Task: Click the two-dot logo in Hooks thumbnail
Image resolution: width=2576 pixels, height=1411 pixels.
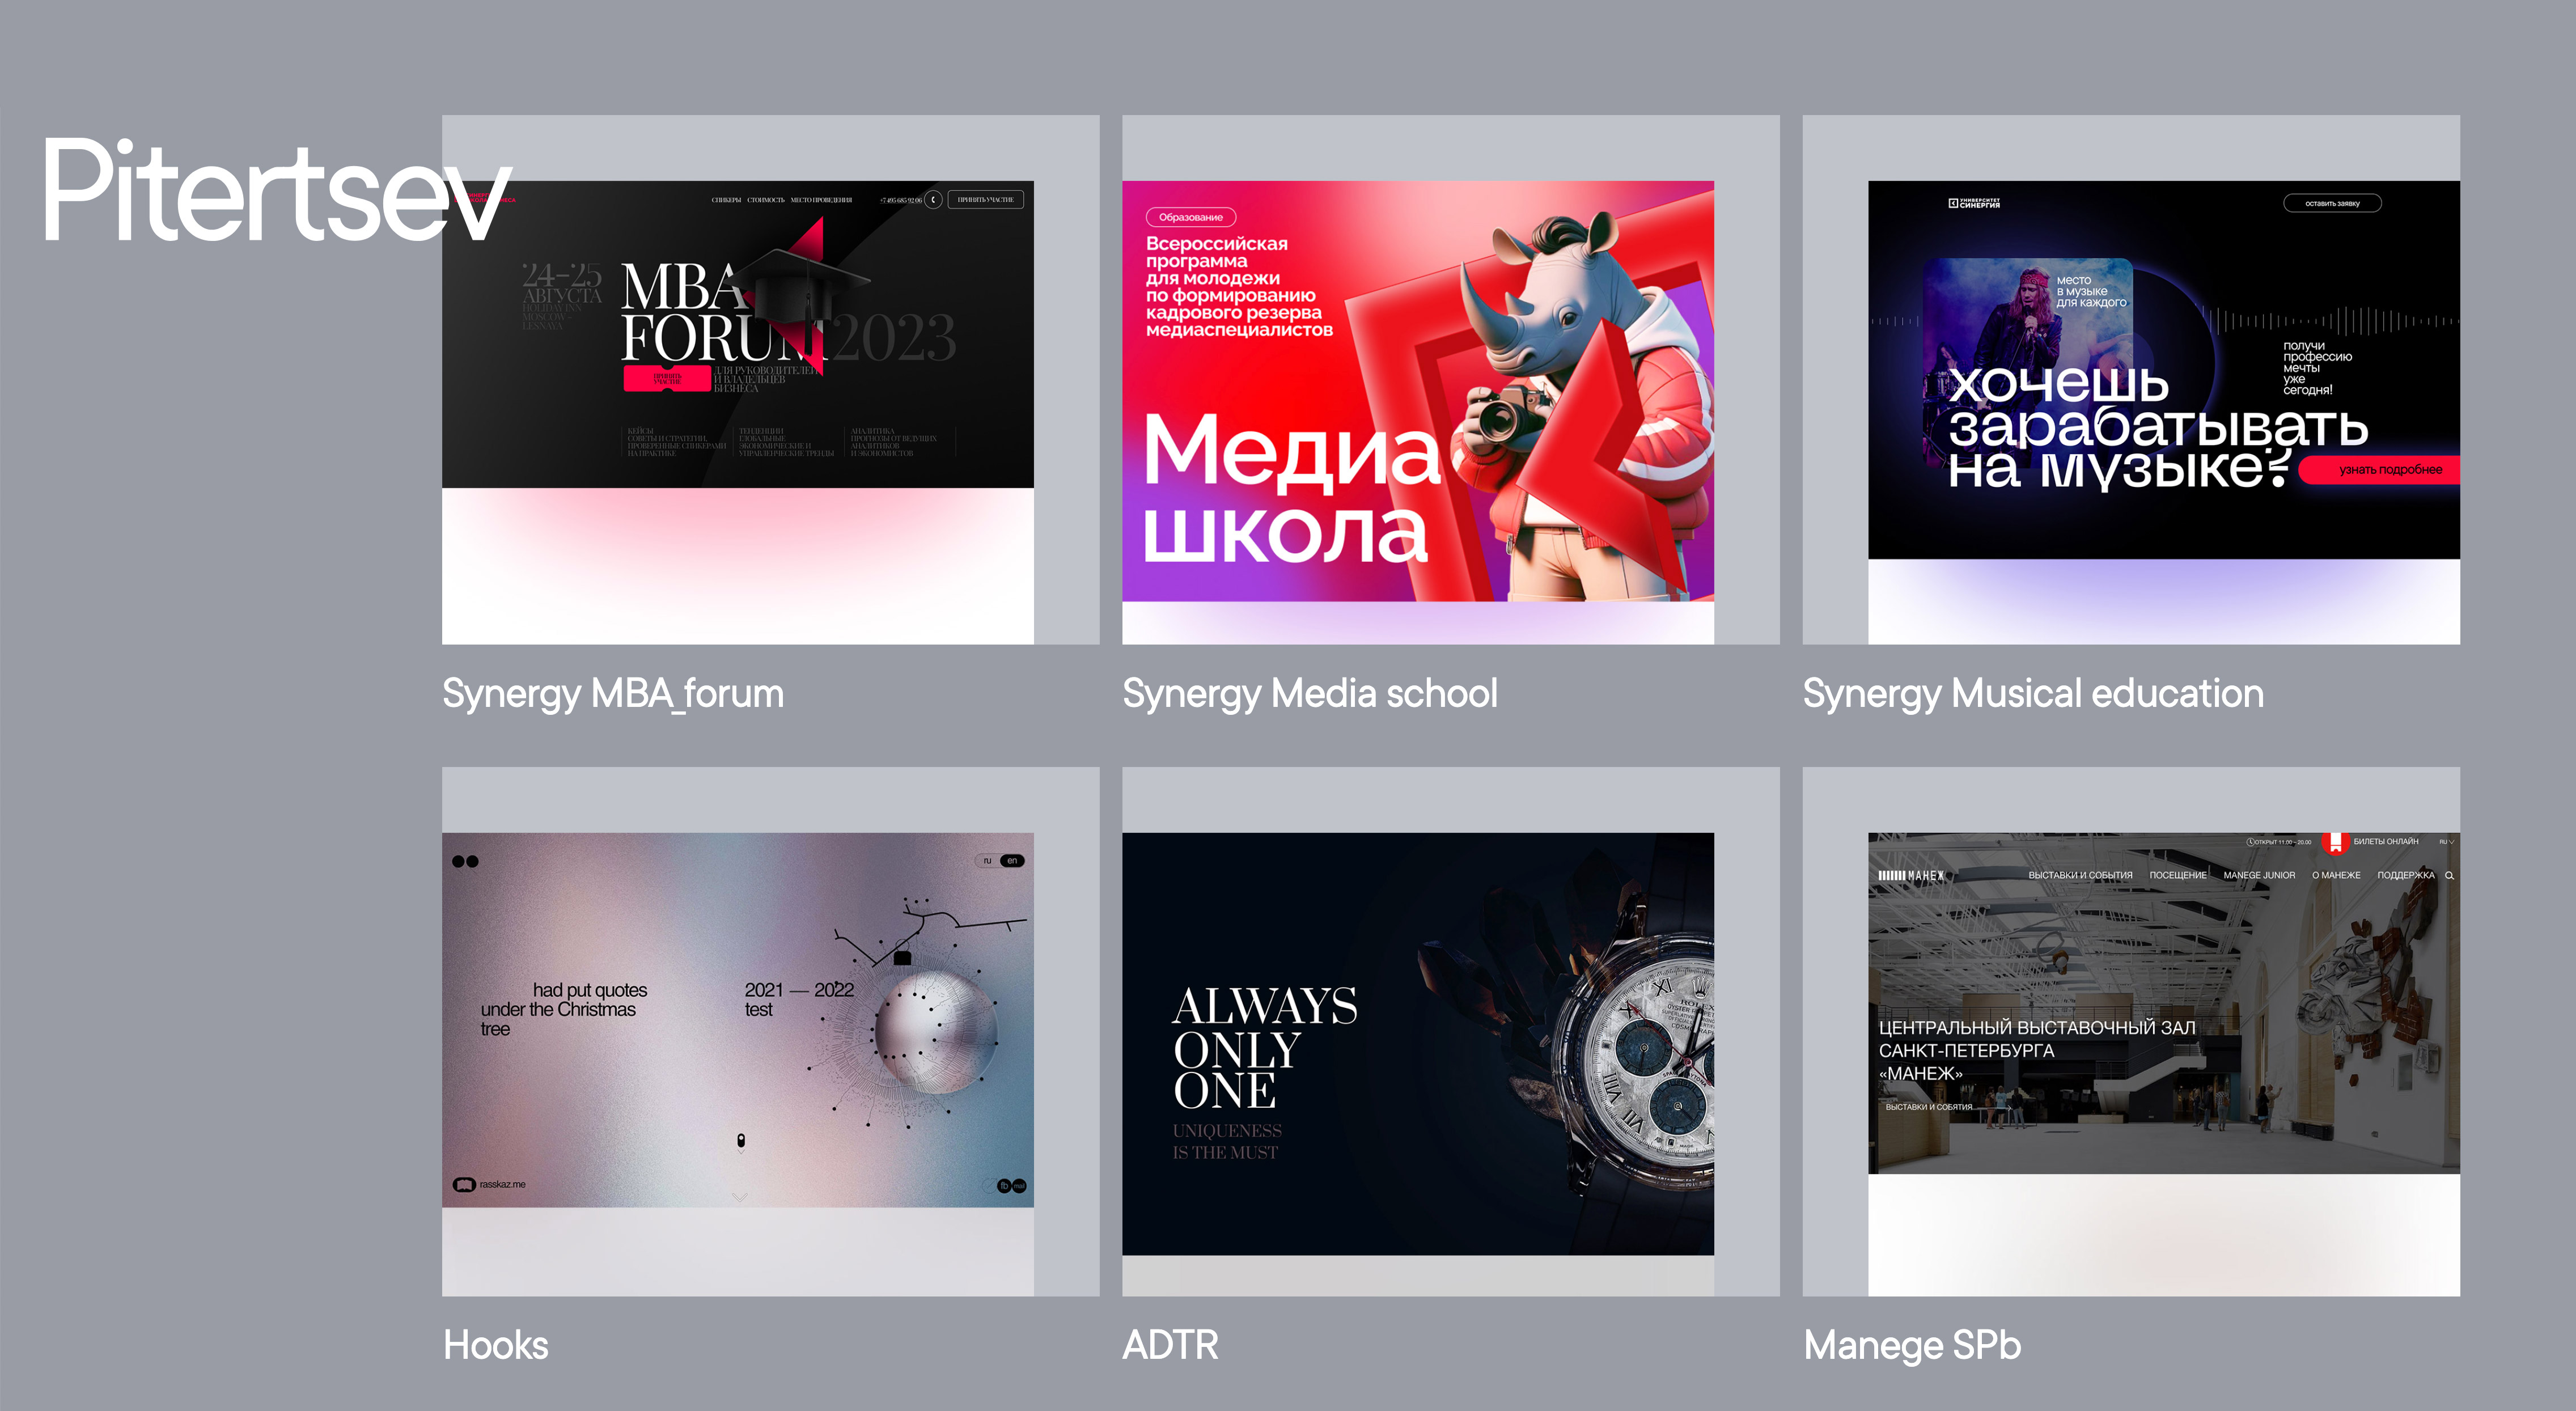Action: click(x=465, y=861)
